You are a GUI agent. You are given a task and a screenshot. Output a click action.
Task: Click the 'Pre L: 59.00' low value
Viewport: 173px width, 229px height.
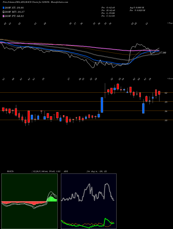point(108,13)
